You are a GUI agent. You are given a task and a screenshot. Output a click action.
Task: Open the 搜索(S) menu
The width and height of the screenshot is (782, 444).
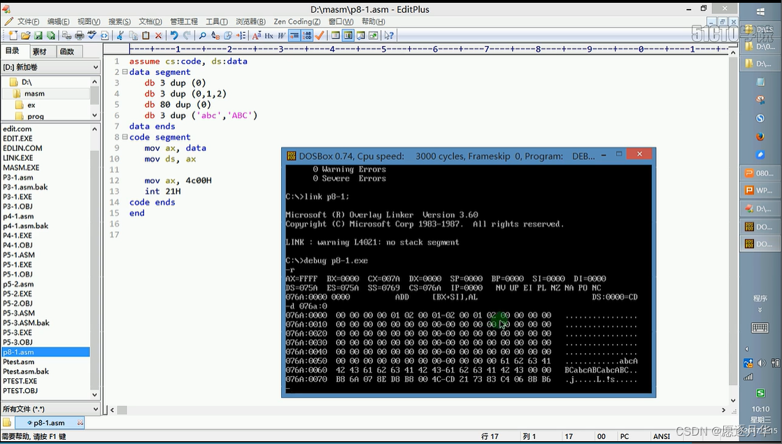coord(120,22)
